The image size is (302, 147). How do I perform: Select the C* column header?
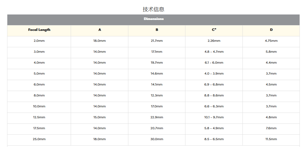(x=214, y=30)
